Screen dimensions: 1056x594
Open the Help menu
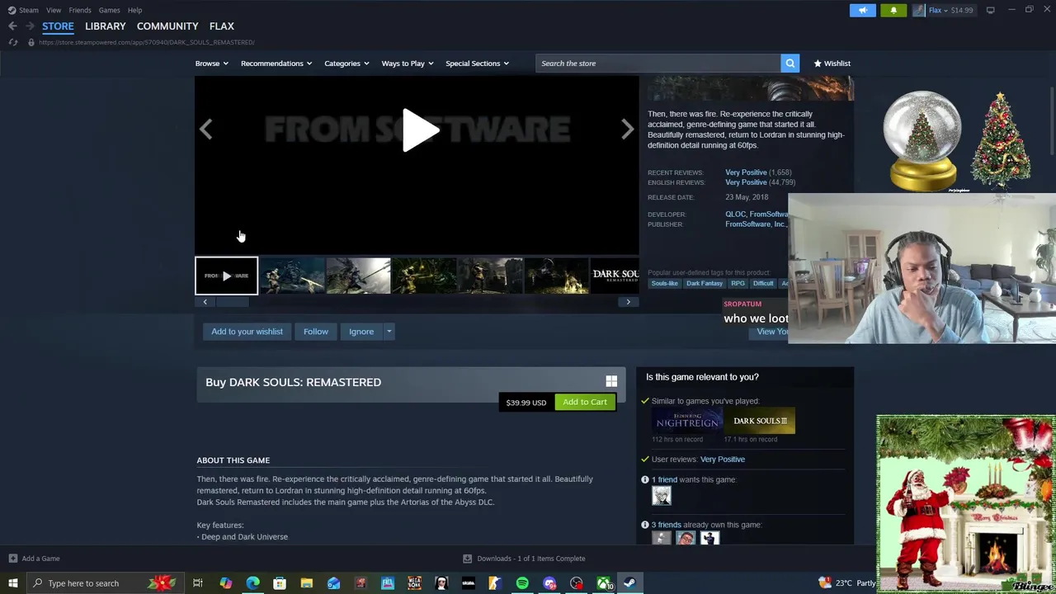click(x=134, y=10)
